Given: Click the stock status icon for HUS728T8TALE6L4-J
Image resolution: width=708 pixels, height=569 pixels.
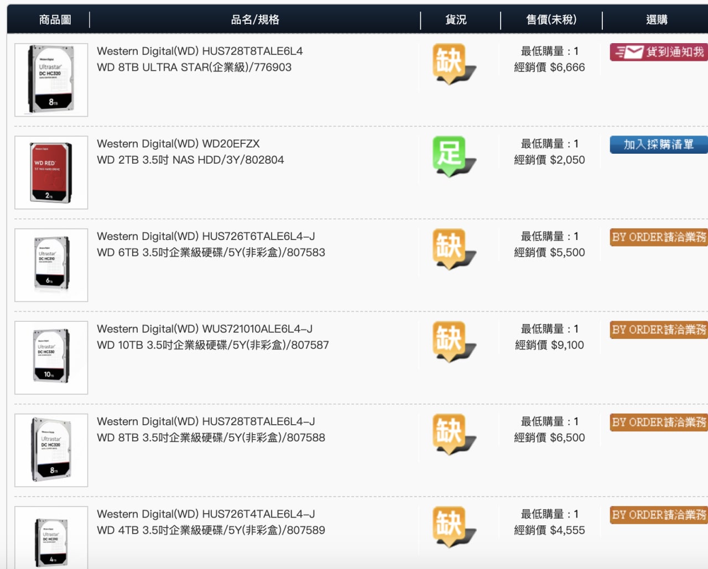Looking at the screenshot, I should (x=454, y=435).
